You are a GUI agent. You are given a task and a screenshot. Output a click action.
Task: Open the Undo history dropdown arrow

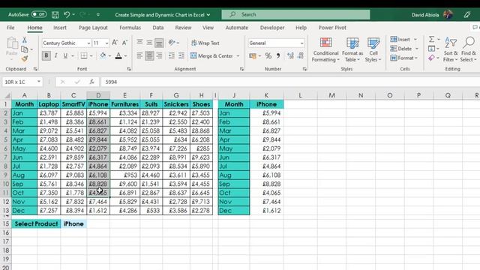[x=73, y=14]
